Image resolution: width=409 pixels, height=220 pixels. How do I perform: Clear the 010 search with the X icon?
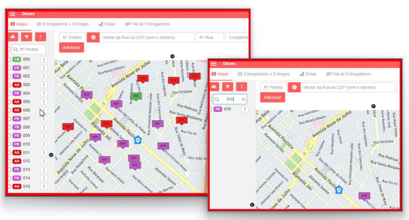point(243,99)
